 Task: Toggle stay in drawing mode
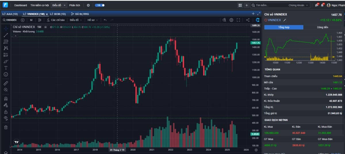pyautogui.click(x=6, y=105)
